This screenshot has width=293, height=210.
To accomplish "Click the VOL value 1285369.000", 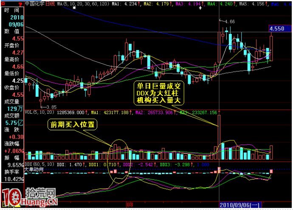I will point(70,112).
